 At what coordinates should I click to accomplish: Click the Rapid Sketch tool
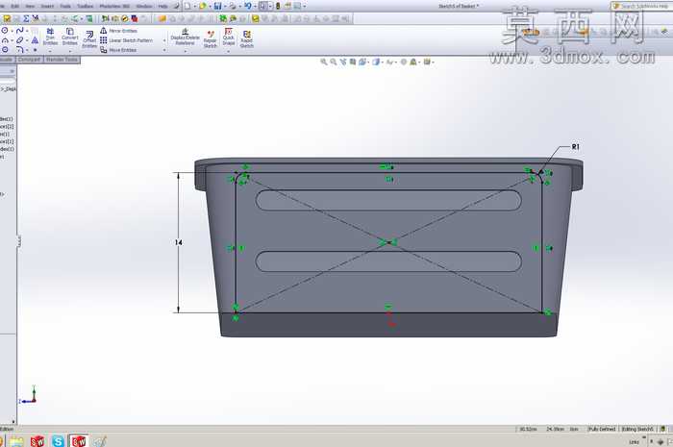pos(247,39)
